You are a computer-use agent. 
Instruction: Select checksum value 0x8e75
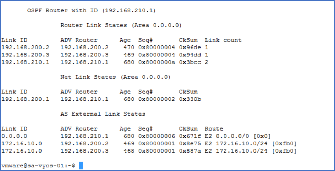188,144
